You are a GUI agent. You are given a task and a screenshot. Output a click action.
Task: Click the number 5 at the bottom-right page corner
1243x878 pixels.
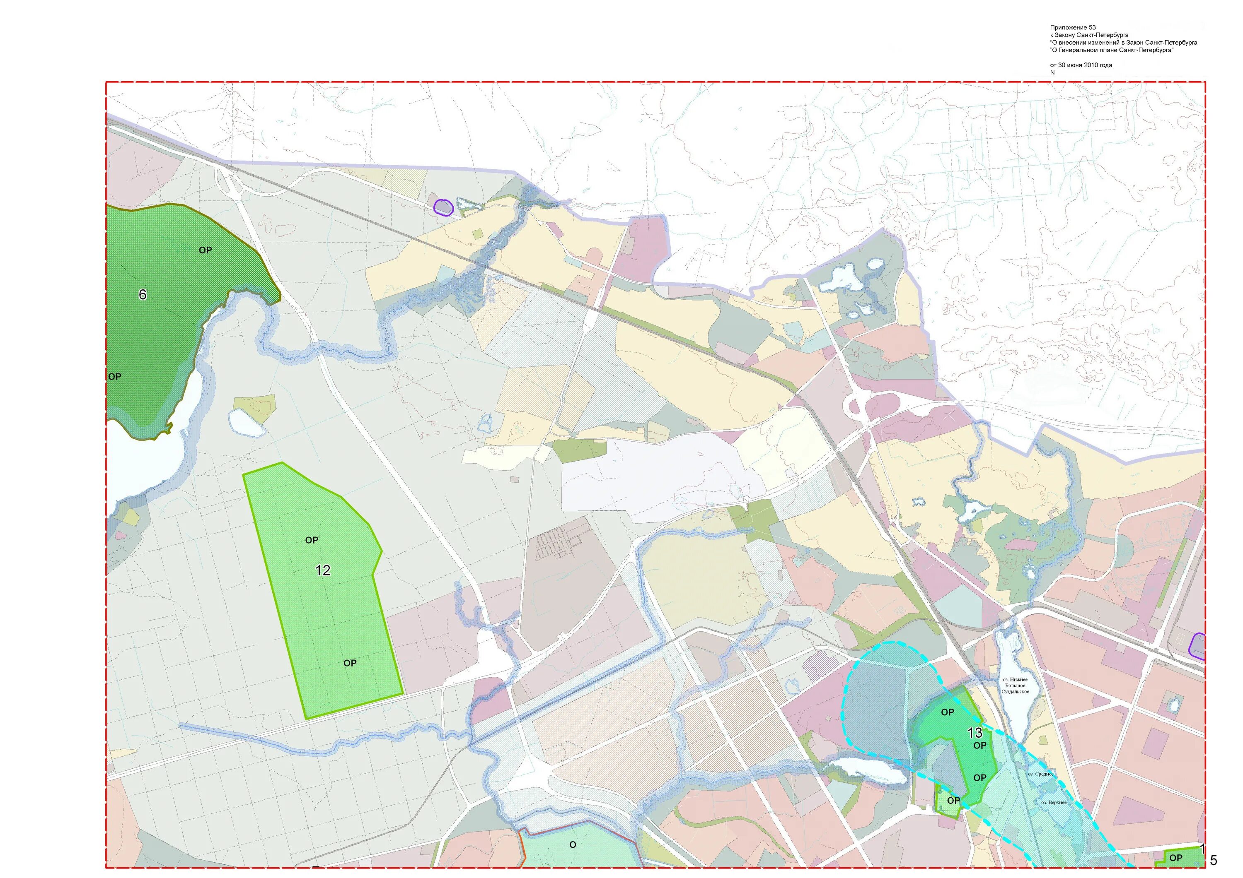pyautogui.click(x=1213, y=860)
